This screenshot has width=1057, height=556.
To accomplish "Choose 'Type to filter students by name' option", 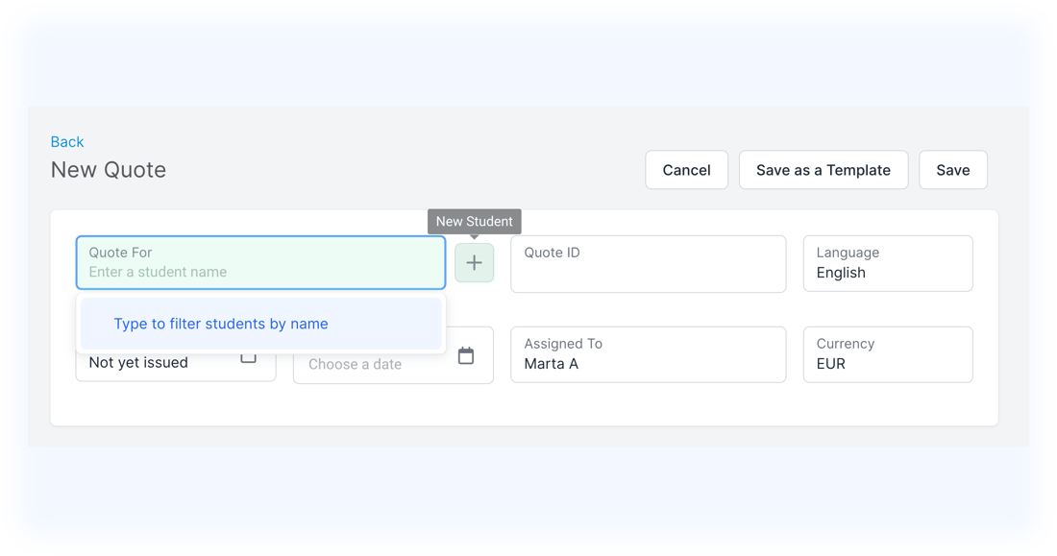I will point(221,324).
